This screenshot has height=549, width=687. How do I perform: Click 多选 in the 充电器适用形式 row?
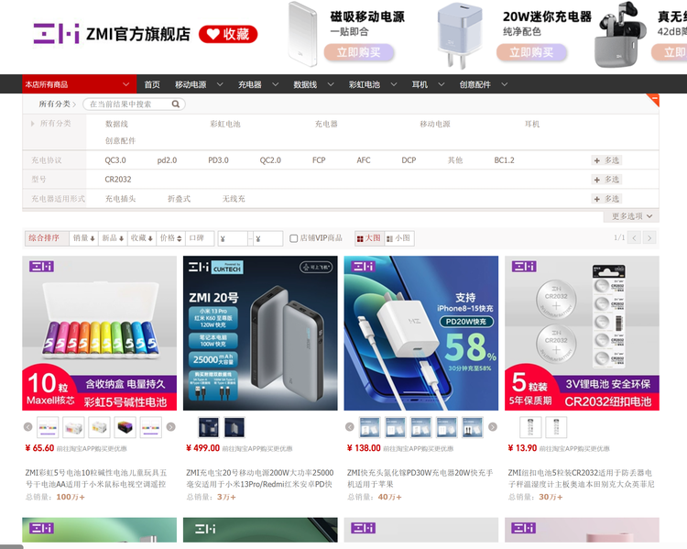point(606,199)
